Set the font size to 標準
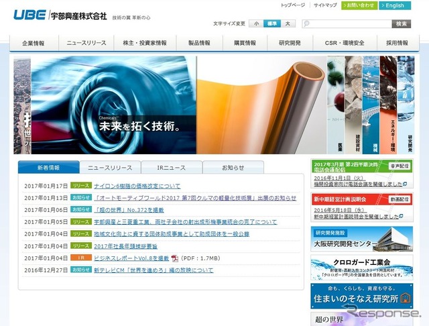This screenshot has width=429, height=326. 272,24
